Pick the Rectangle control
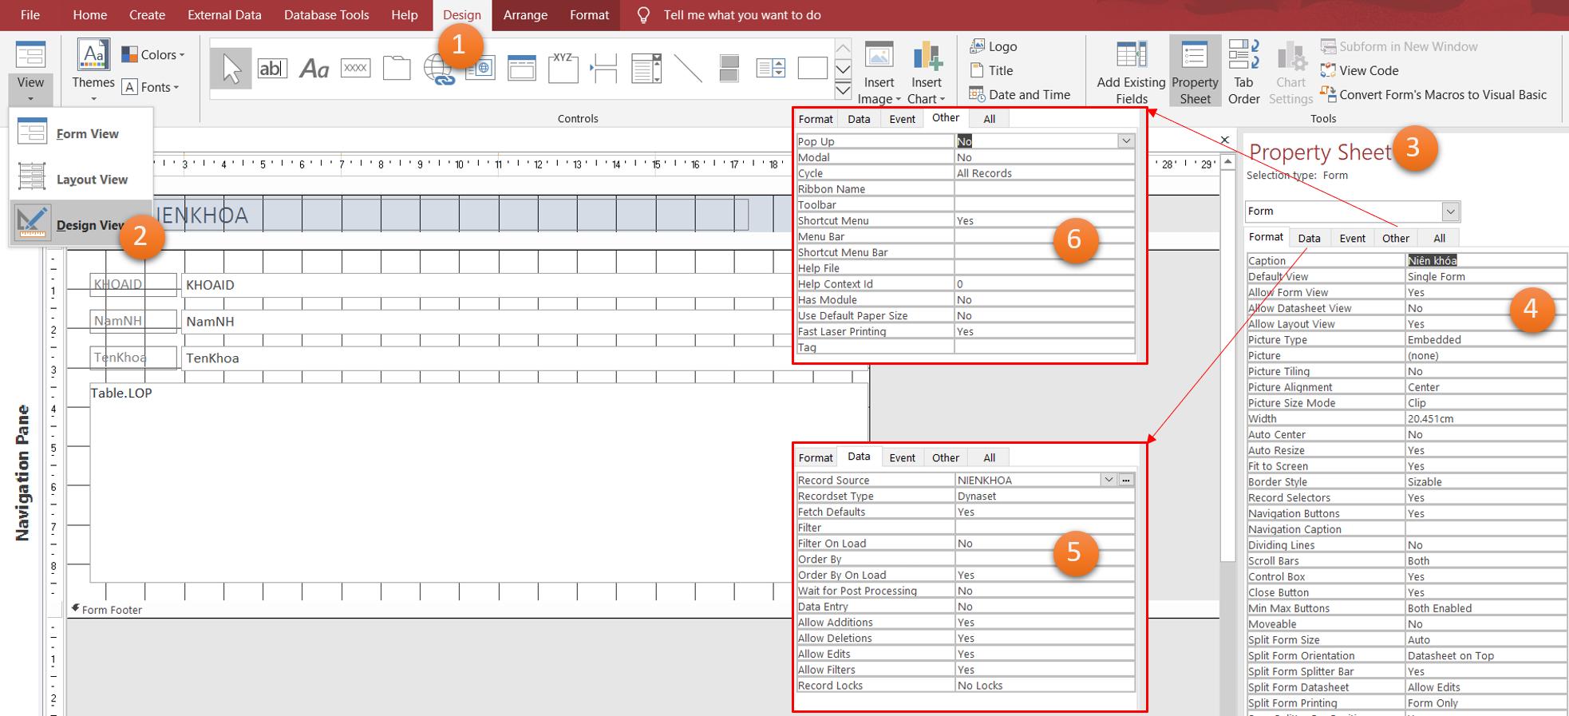Image resolution: width=1569 pixels, height=716 pixels. [x=812, y=69]
